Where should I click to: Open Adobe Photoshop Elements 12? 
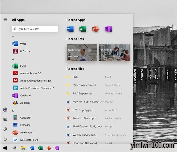[x=33, y=88]
